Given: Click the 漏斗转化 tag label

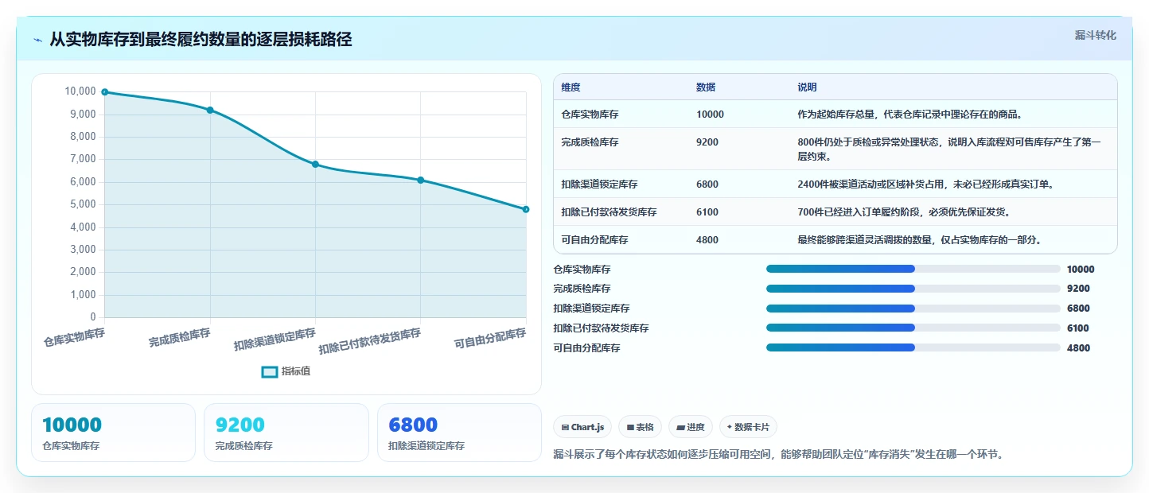Looking at the screenshot, I should (x=1095, y=36).
